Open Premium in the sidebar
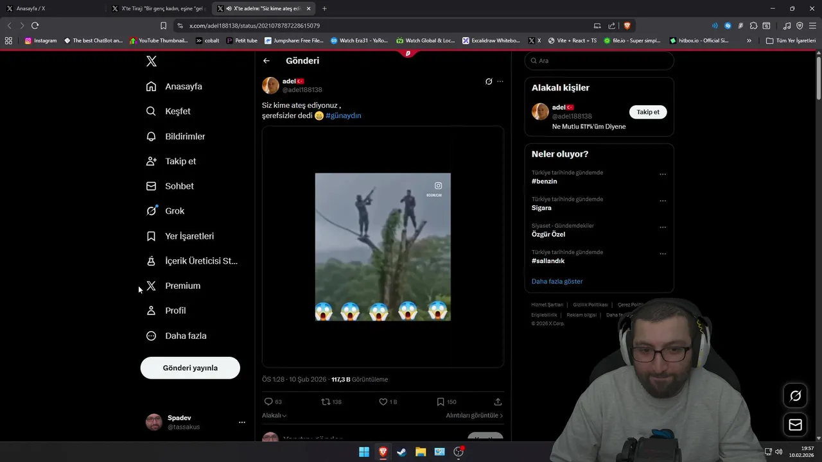This screenshot has height=462, width=822. click(173, 286)
